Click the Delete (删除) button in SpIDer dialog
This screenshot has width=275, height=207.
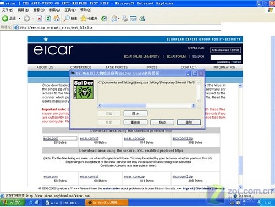click(x=189, y=122)
